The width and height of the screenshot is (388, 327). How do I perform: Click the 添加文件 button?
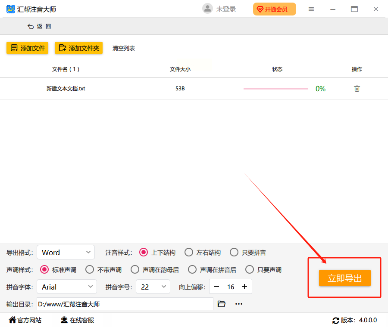[27, 48]
